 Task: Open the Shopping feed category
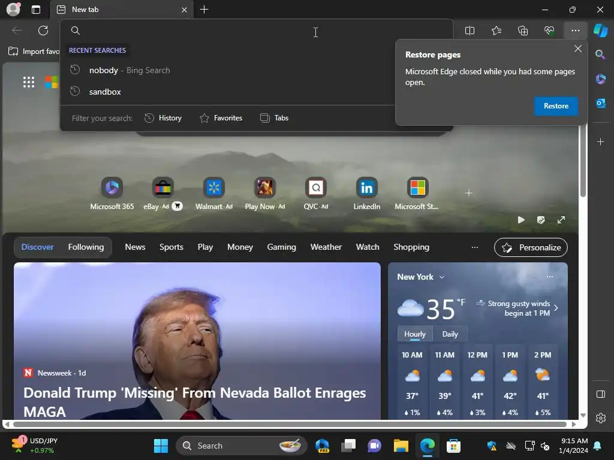[411, 247]
